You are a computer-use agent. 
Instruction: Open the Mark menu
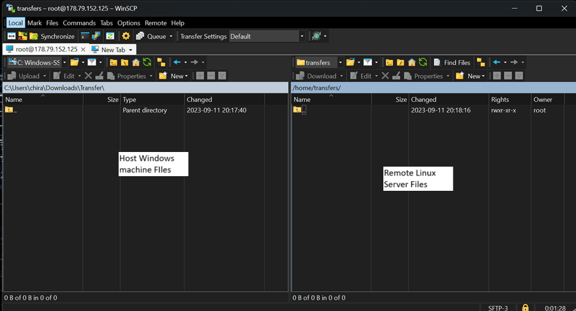(x=34, y=23)
